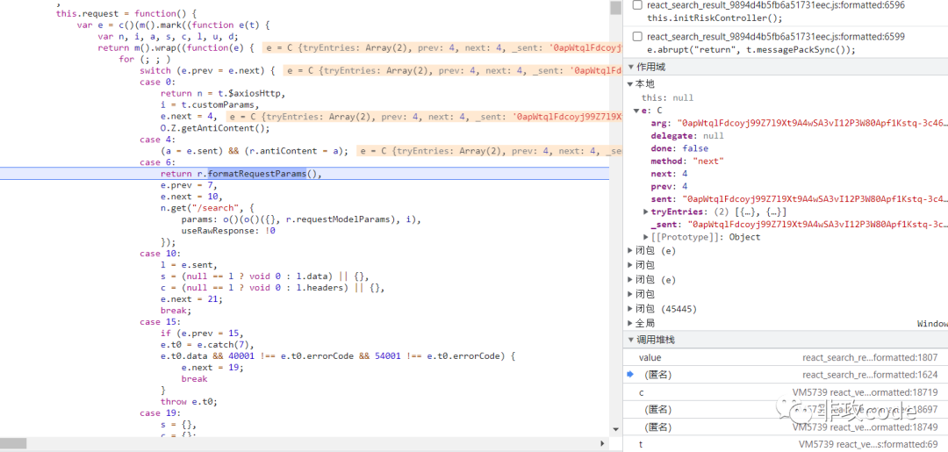Select the value call stack frame
This screenshot has height=452, width=948.
pyautogui.click(x=784, y=358)
